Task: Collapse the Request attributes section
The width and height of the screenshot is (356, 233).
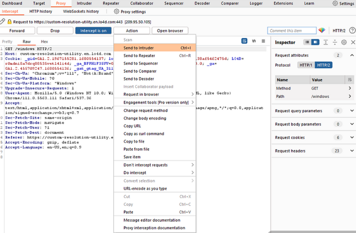Action: click(x=352, y=55)
